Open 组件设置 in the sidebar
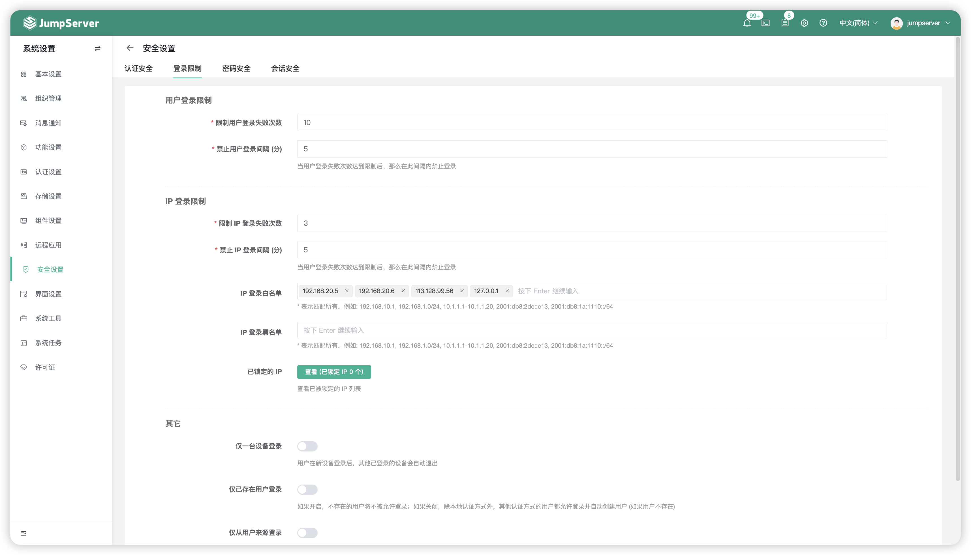 coord(61,221)
